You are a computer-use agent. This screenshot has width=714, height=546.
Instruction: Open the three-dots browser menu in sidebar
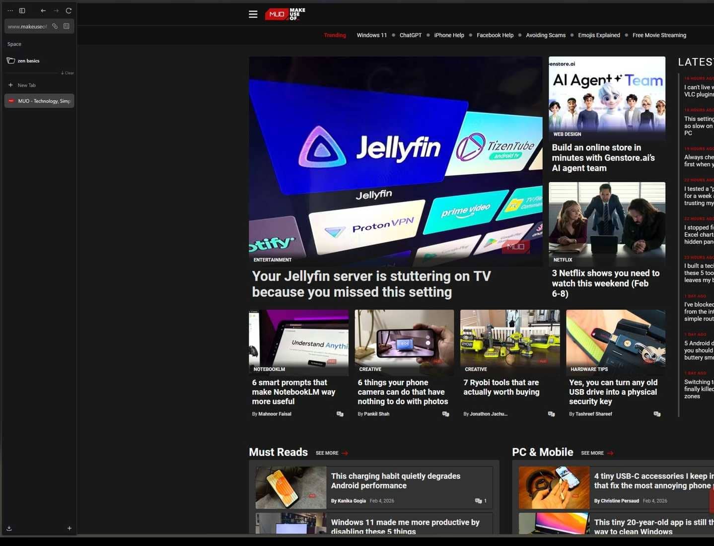(10, 10)
